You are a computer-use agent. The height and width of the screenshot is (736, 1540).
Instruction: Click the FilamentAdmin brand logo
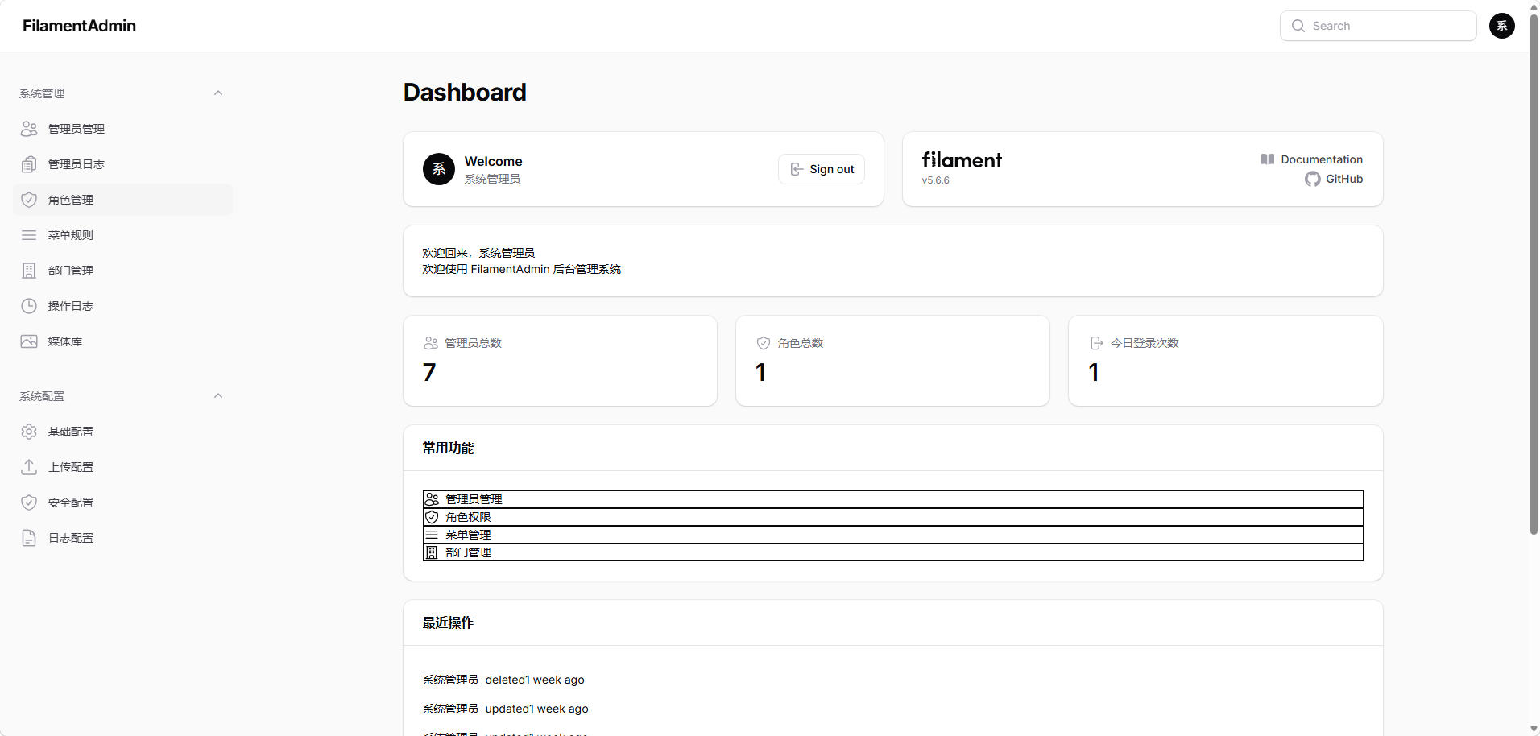tap(79, 26)
